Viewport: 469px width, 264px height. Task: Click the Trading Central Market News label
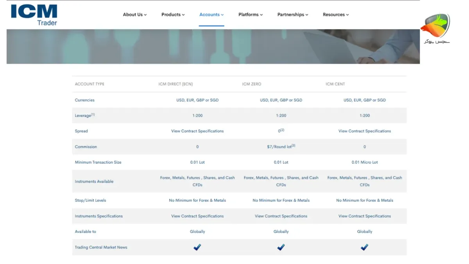pyautogui.click(x=101, y=247)
